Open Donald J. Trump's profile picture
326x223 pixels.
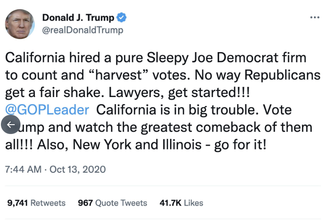[x=20, y=24]
